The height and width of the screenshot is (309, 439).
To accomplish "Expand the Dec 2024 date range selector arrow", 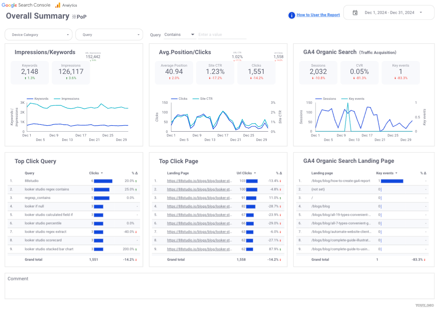I will click(x=421, y=13).
